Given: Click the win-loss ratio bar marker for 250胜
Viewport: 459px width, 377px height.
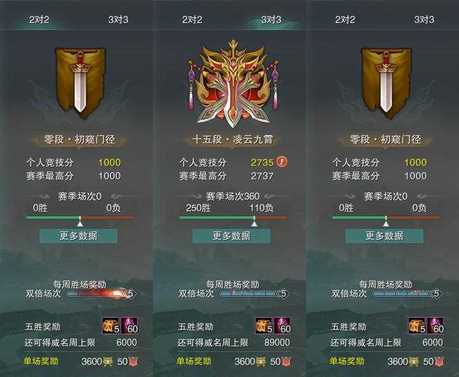Looking at the screenshot, I should (254, 222).
